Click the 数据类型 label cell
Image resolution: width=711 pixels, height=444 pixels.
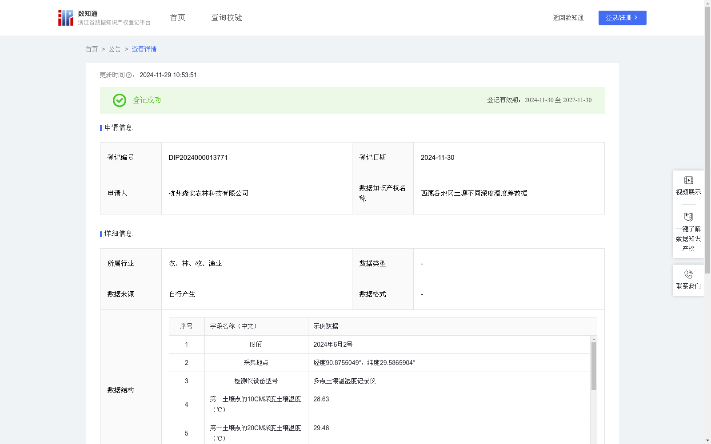(383, 264)
